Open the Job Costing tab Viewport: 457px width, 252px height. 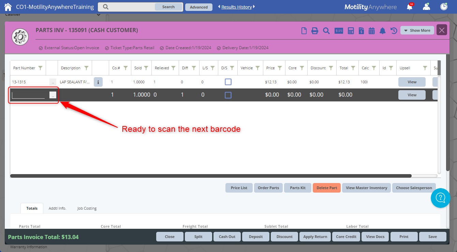(87, 208)
